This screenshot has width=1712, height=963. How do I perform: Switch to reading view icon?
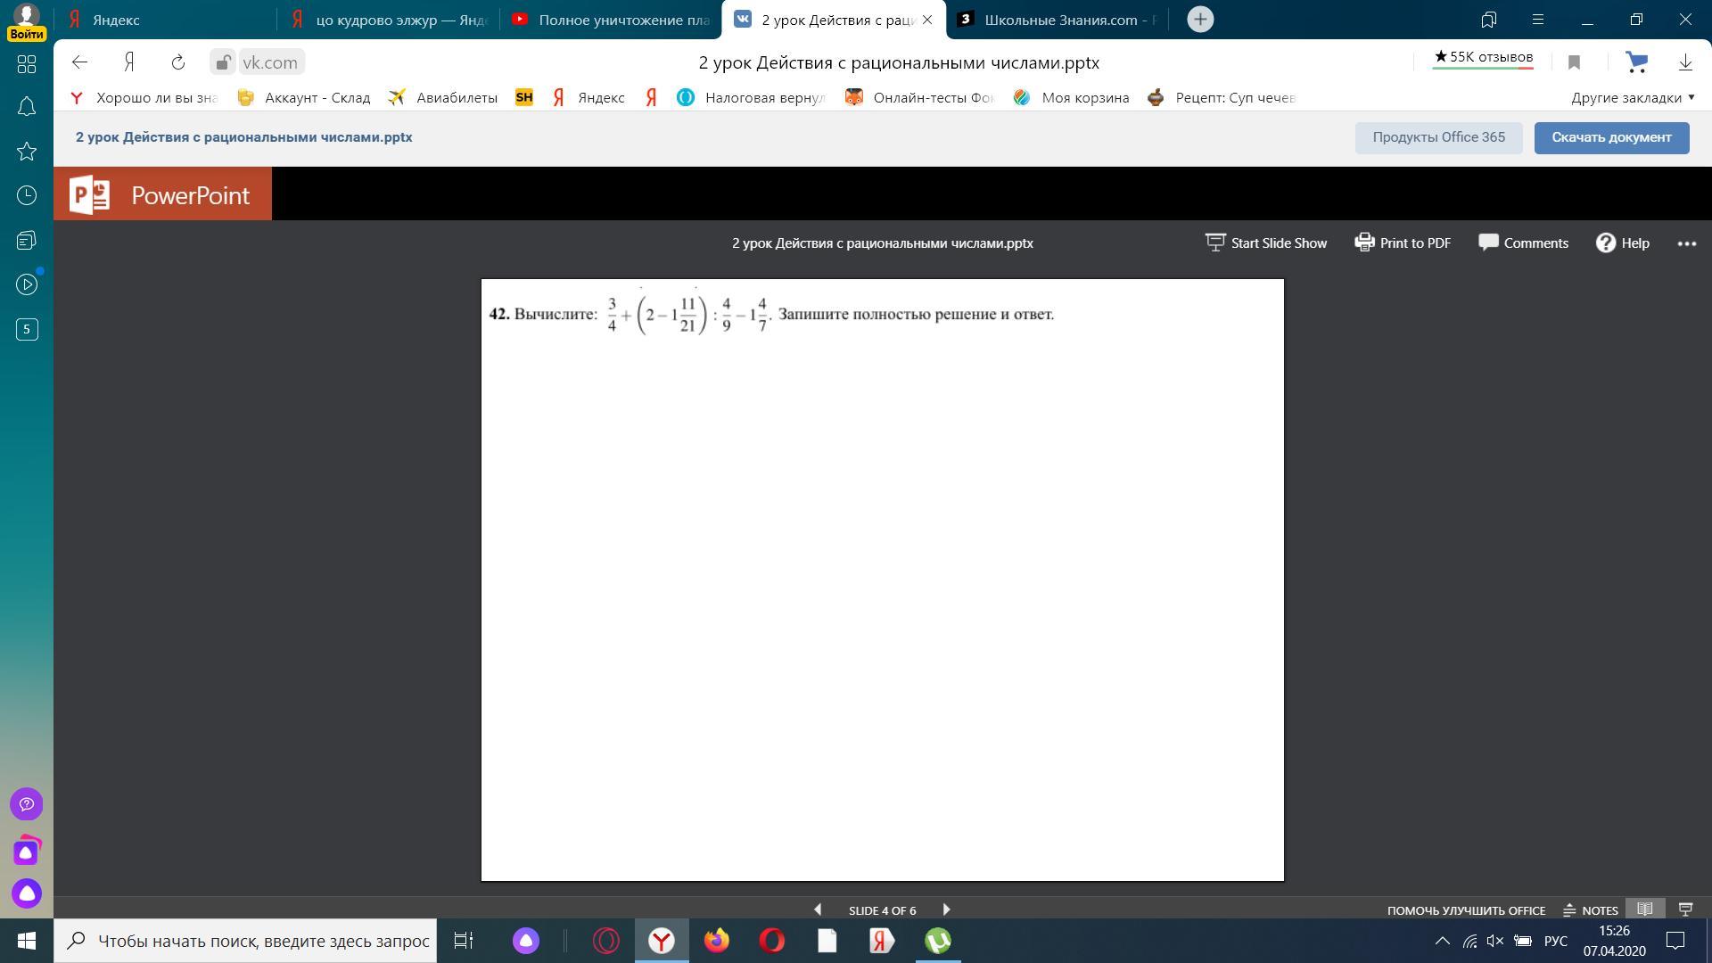[1645, 909]
